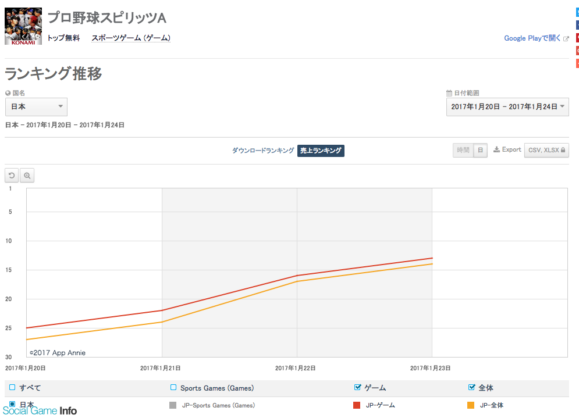This screenshot has width=579, height=418.
Task: Click the 2017年1月23日 axis label
Action: pos(430,368)
